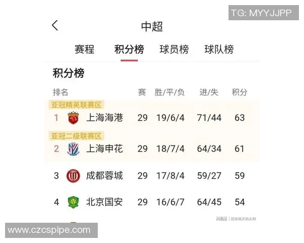The height and width of the screenshot is (243, 304).
Task: Click the 亚冠精英联赛区 label
Action: (76, 105)
